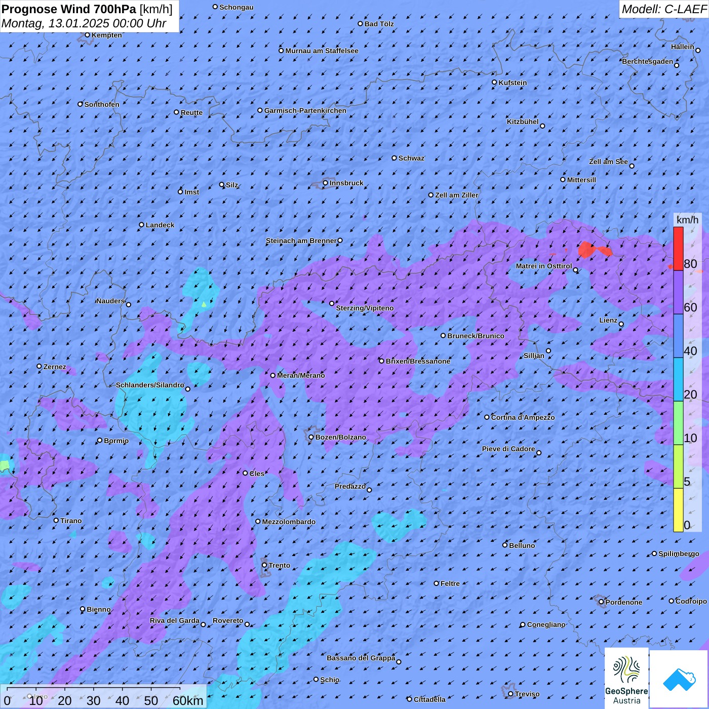The image size is (709, 709).
Task: Click the 'km/h' legend heading
Action: point(687,220)
